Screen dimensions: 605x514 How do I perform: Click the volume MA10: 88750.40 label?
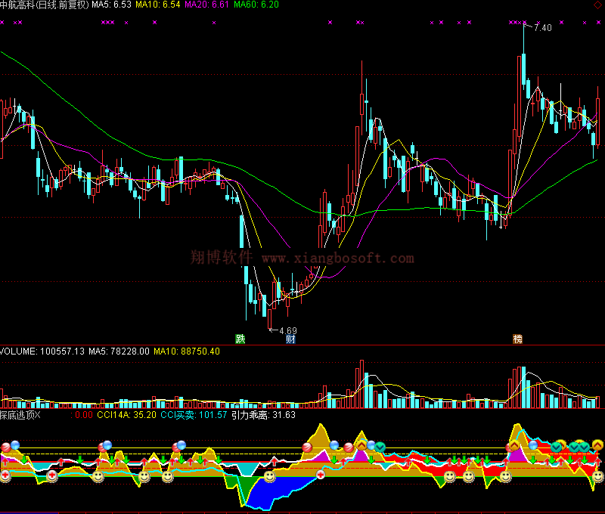(x=187, y=351)
